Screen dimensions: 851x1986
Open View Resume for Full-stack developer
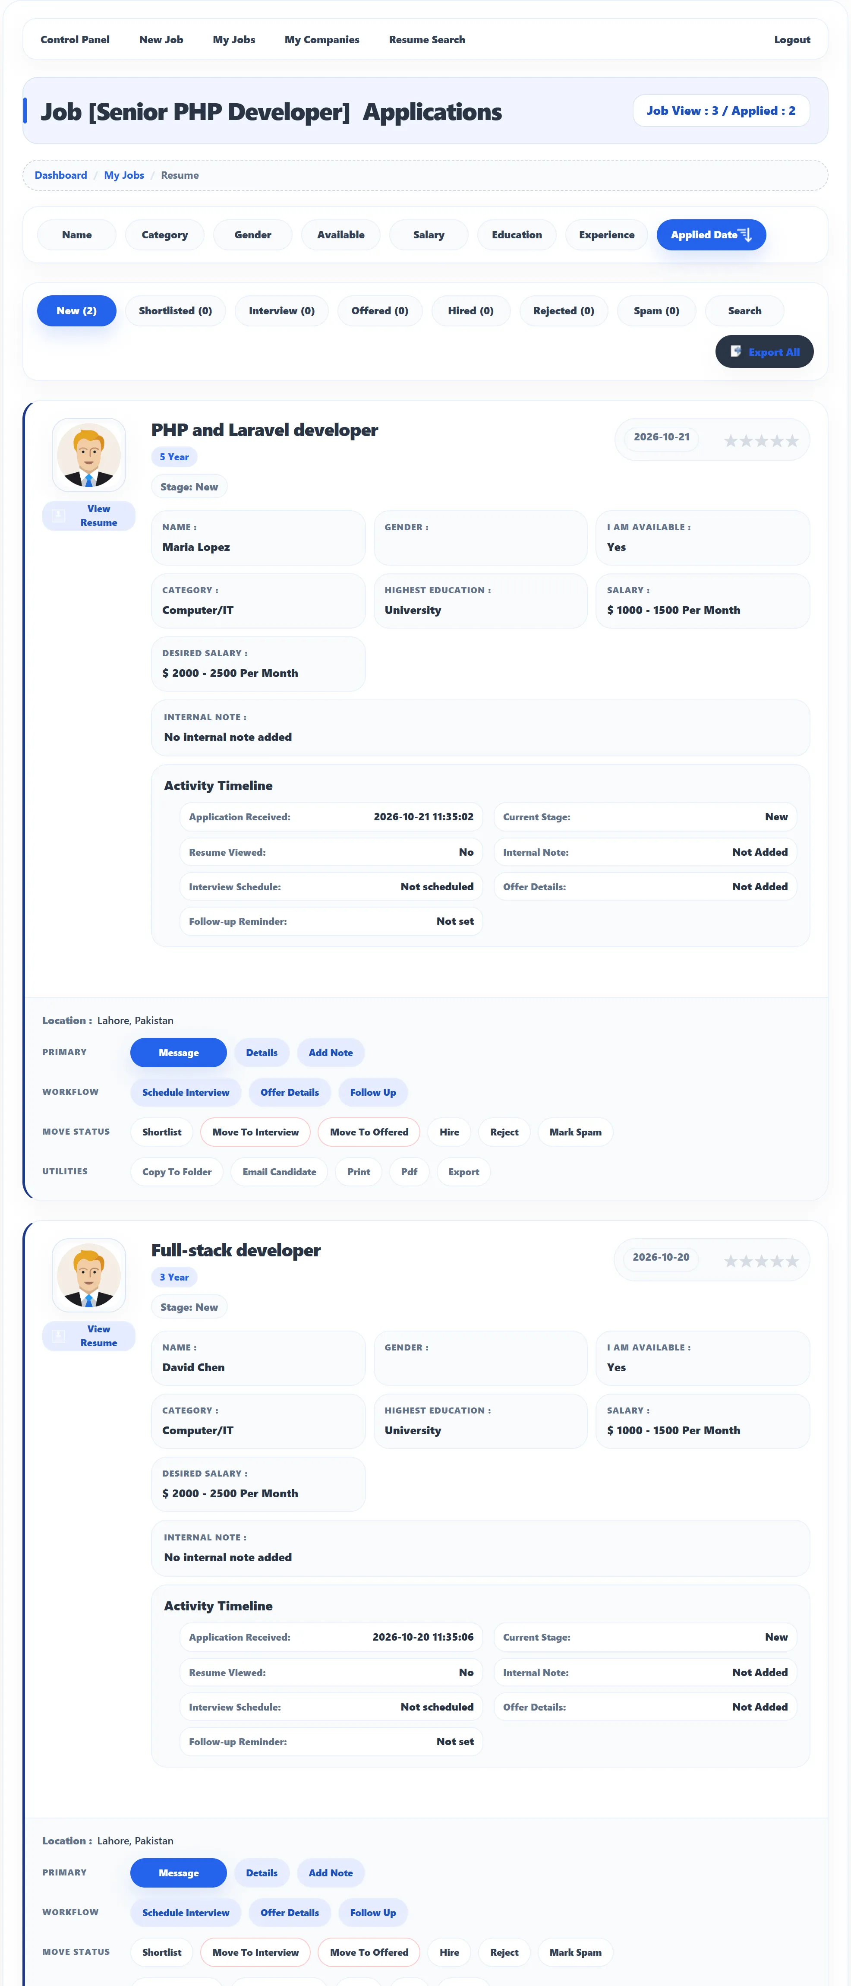[88, 1335]
